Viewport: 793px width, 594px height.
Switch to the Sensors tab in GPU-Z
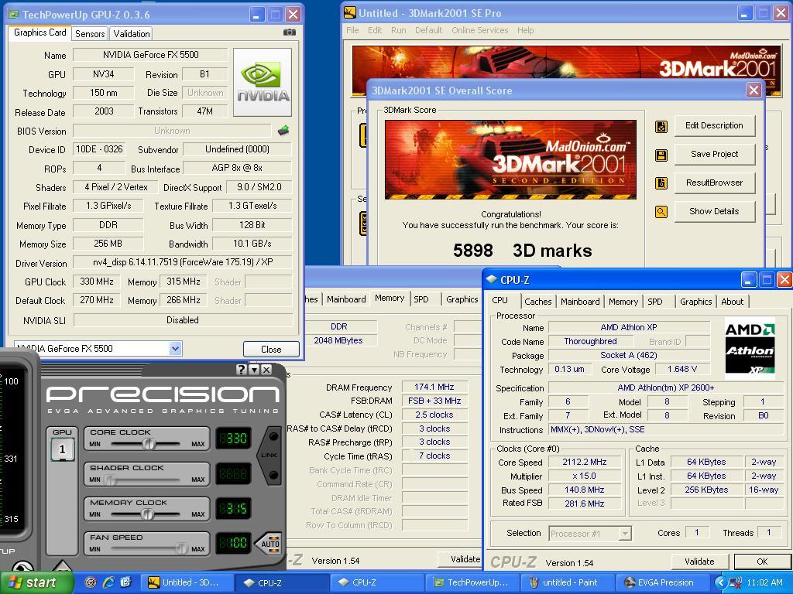click(90, 34)
